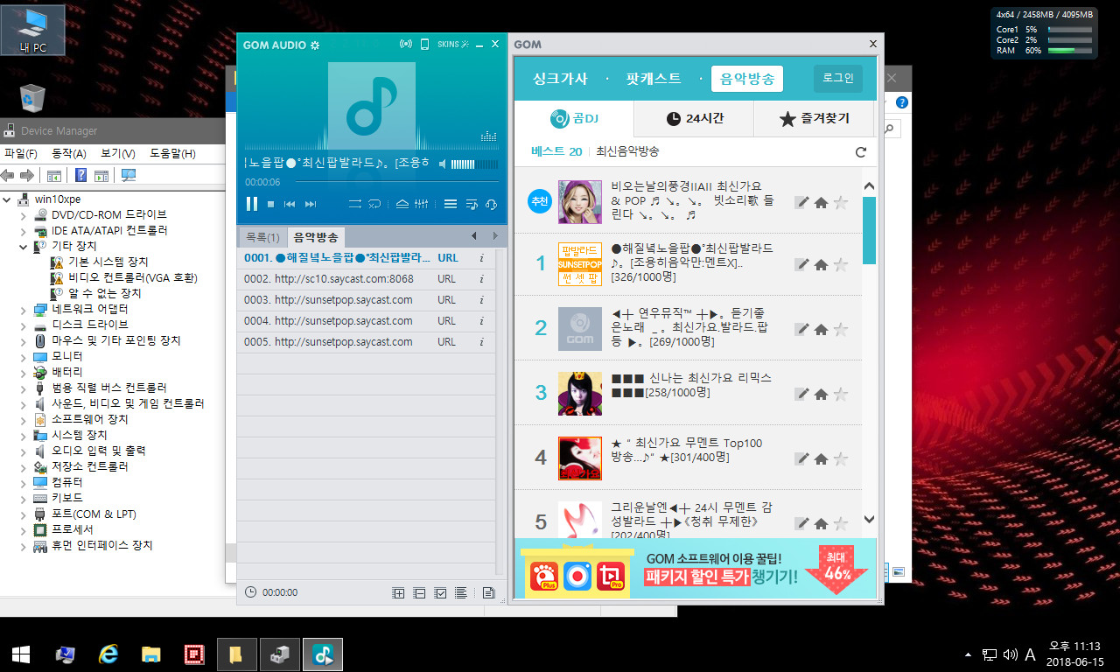This screenshot has width=1120, height=672.
Task: Add rank 1 broadcast to favorites star
Action: pos(841,264)
